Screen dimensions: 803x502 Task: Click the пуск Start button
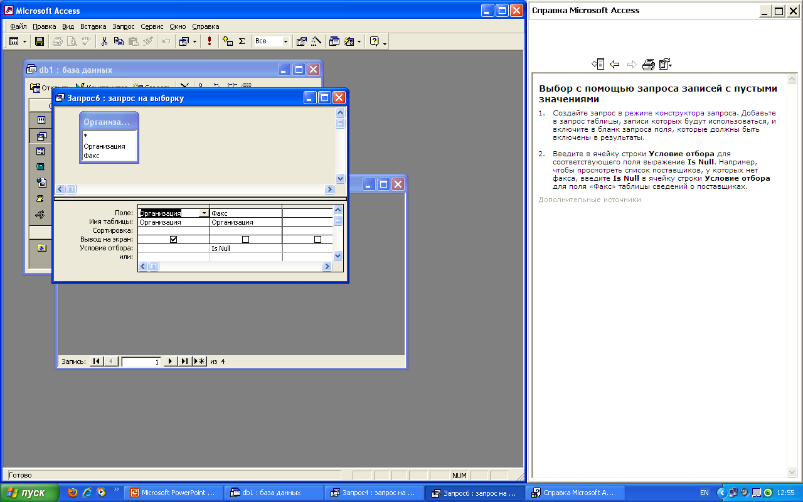point(29,493)
